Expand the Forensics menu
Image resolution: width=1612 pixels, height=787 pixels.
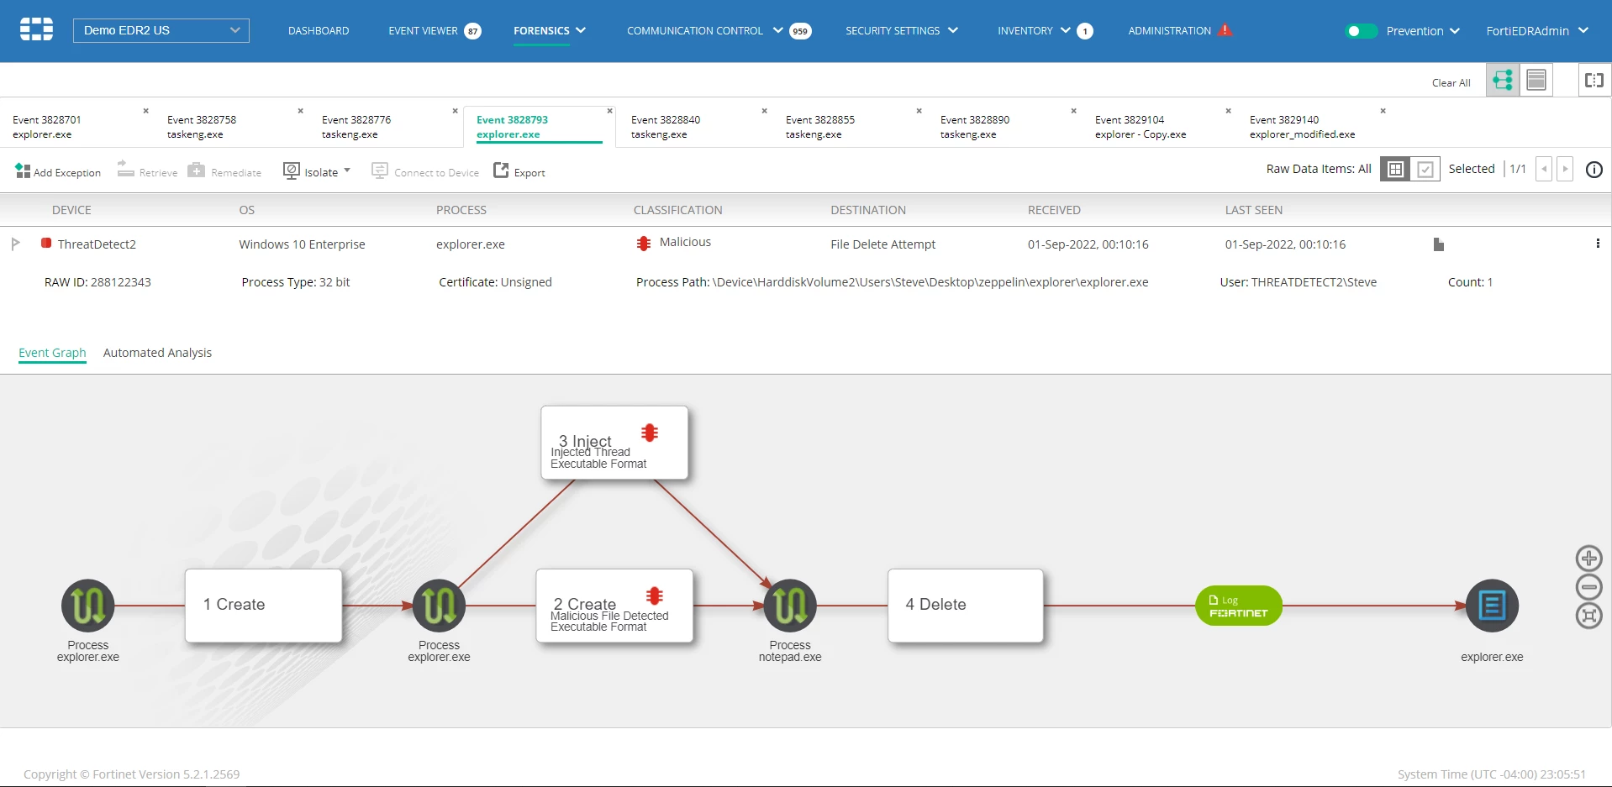(x=550, y=31)
